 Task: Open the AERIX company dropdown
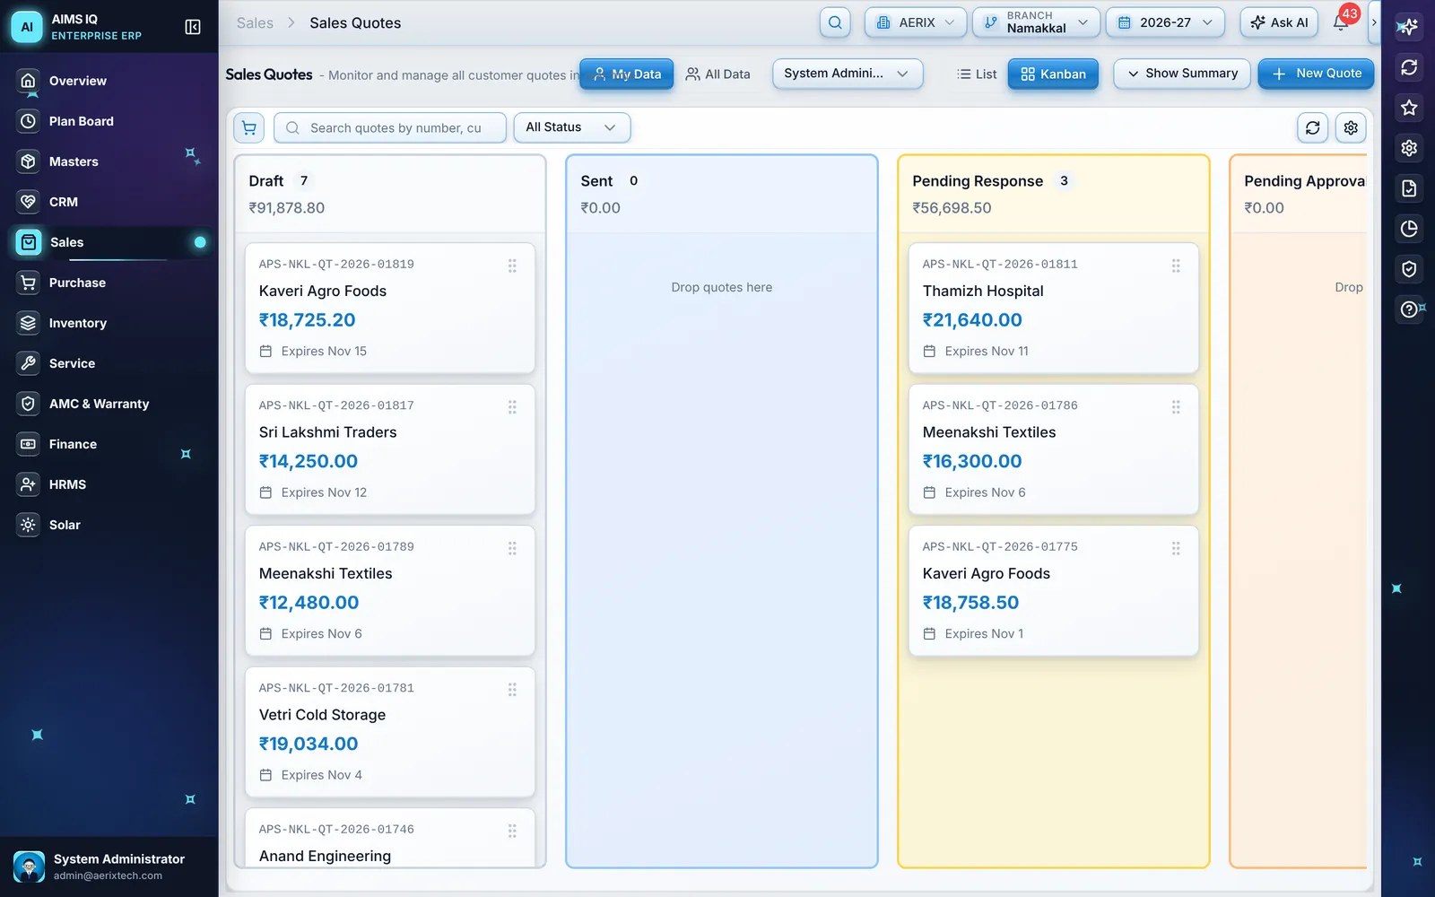pos(916,22)
